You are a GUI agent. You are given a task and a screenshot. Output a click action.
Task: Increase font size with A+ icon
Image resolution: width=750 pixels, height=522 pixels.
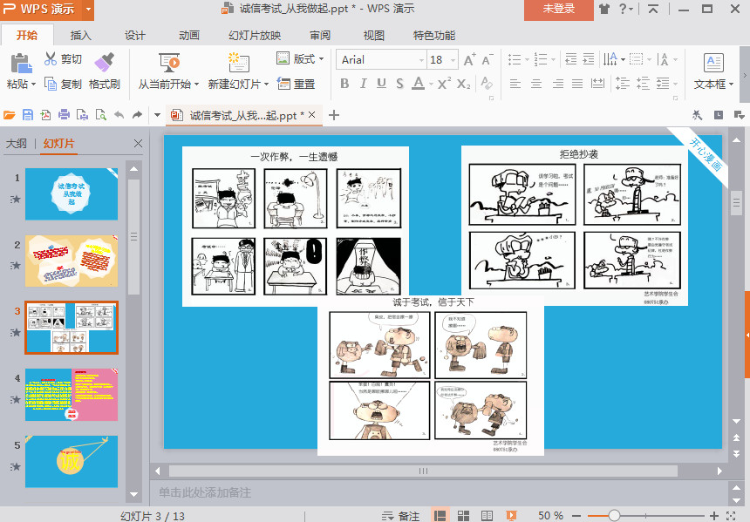point(470,59)
